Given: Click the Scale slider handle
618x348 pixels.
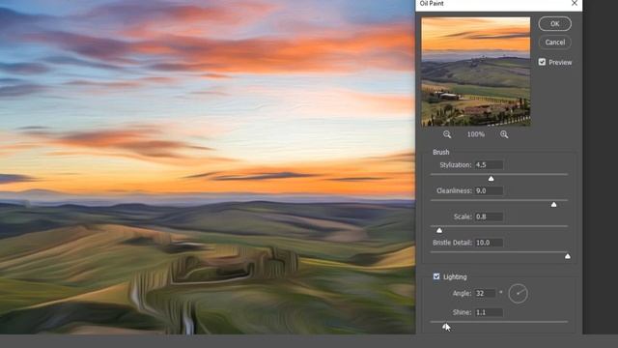Looking at the screenshot, I should (439, 230).
